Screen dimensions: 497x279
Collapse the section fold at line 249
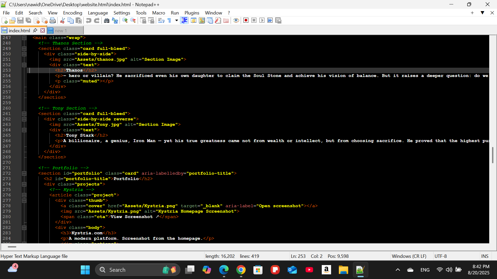[24, 49]
